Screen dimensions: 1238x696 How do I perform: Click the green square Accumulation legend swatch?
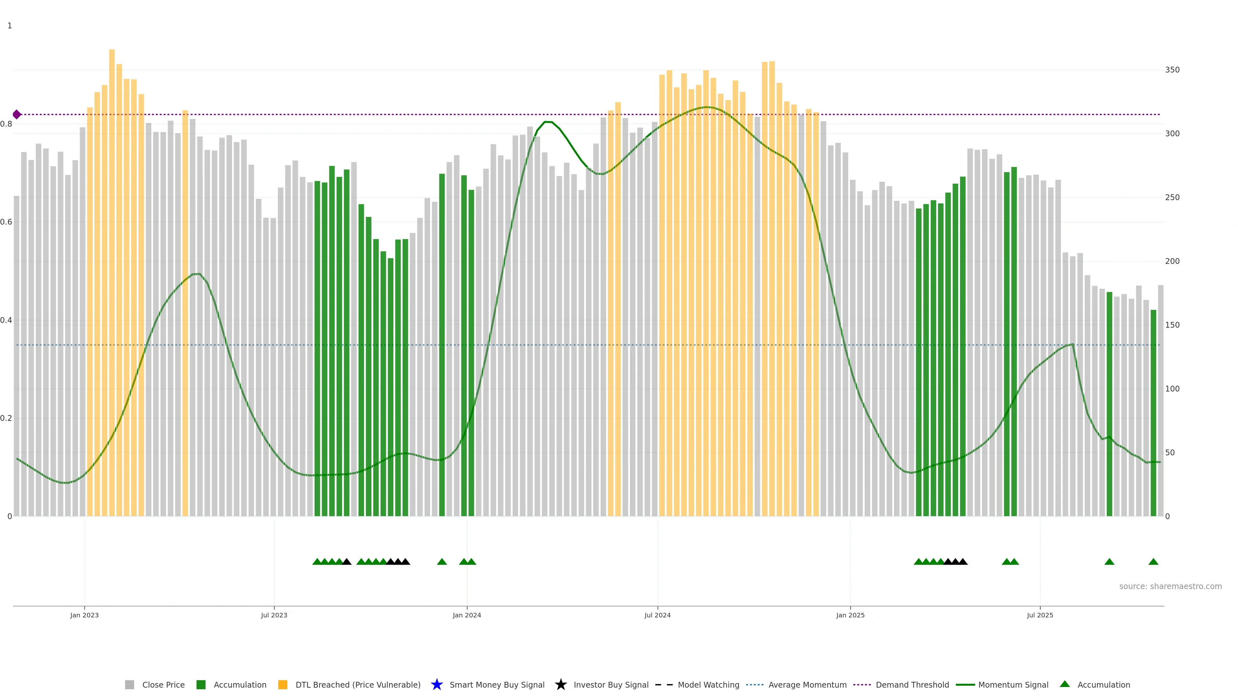click(201, 684)
